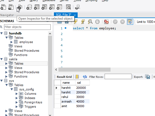Sort by the sal column header
This screenshot has width=155, height=116.
82,83
